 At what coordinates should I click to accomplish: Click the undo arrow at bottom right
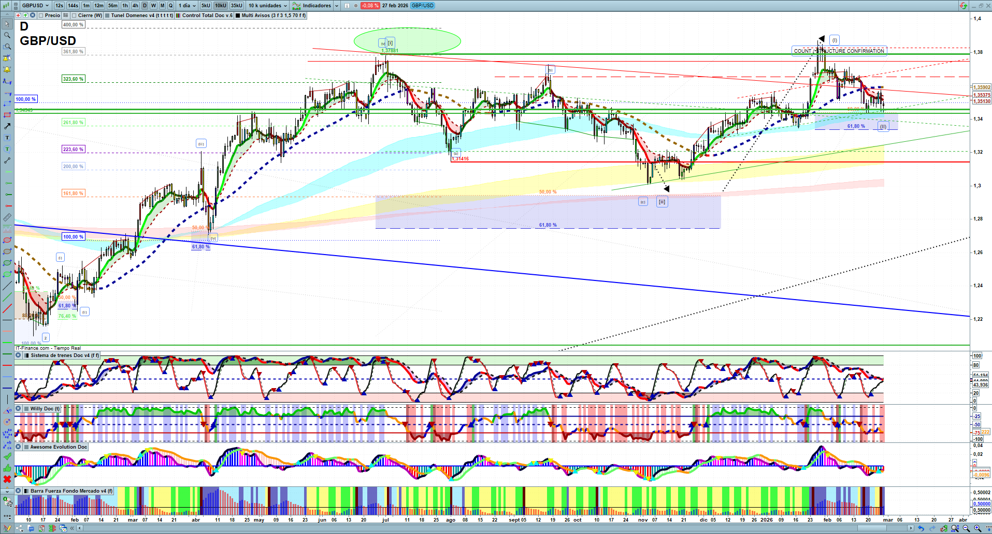(921, 528)
